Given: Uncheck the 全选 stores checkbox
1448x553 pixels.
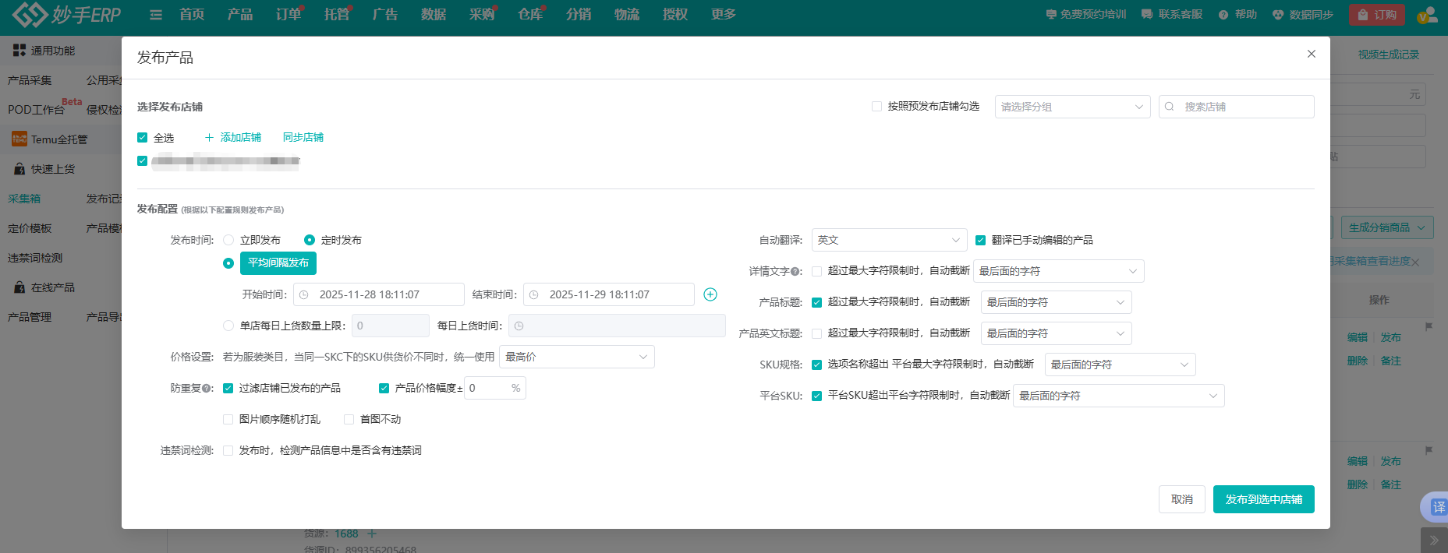Looking at the screenshot, I should point(143,138).
